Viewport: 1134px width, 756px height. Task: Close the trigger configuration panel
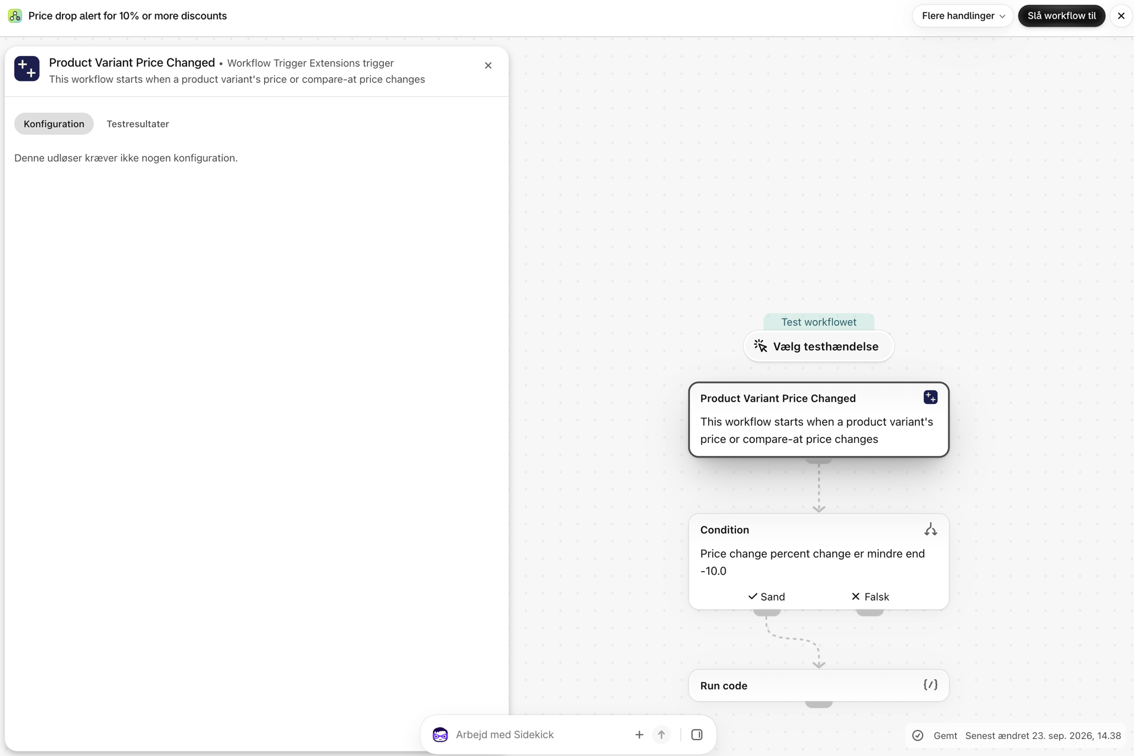point(488,66)
